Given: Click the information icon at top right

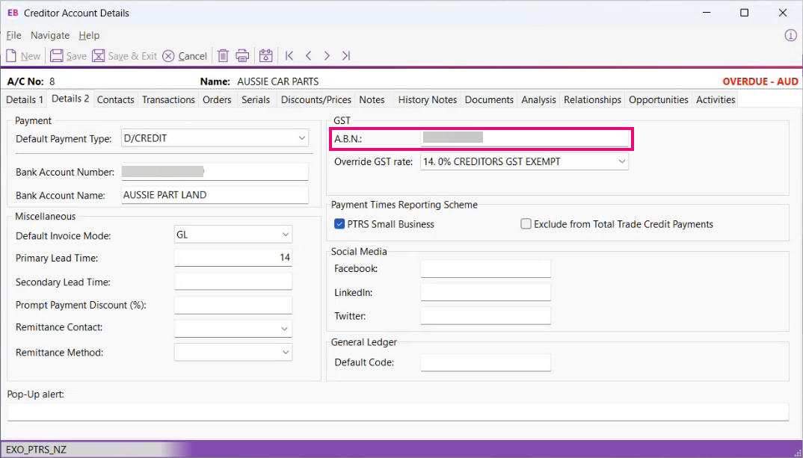Looking at the screenshot, I should coord(791,35).
